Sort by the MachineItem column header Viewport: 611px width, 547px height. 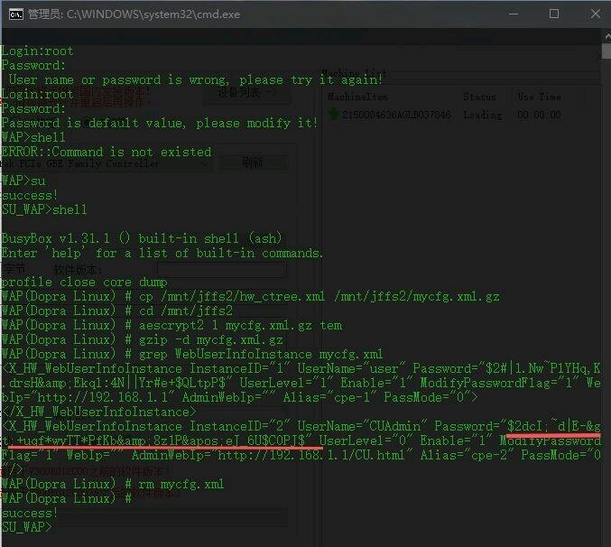coord(357,97)
